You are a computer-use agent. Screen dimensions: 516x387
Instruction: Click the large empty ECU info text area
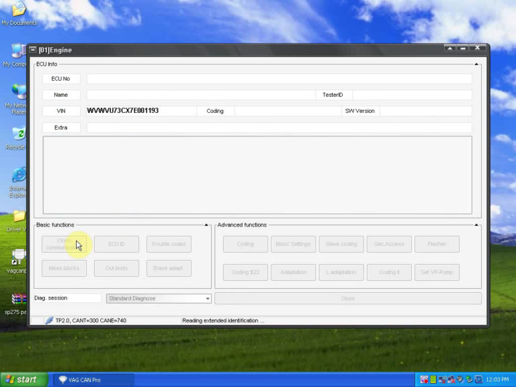coord(257,175)
